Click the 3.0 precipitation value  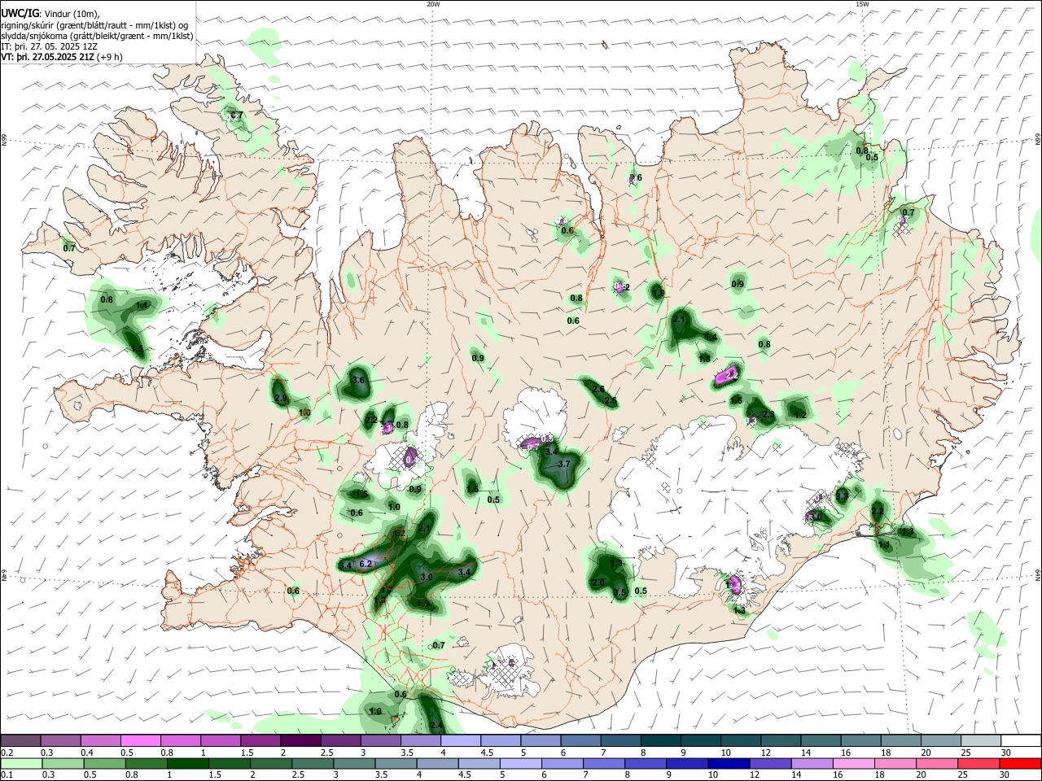point(426,576)
